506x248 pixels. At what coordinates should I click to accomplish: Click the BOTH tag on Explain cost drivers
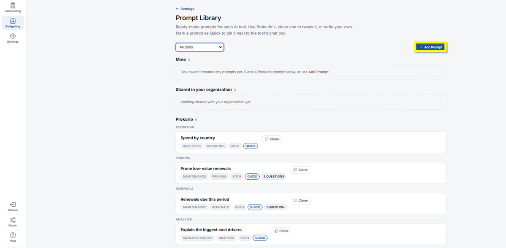point(245,238)
